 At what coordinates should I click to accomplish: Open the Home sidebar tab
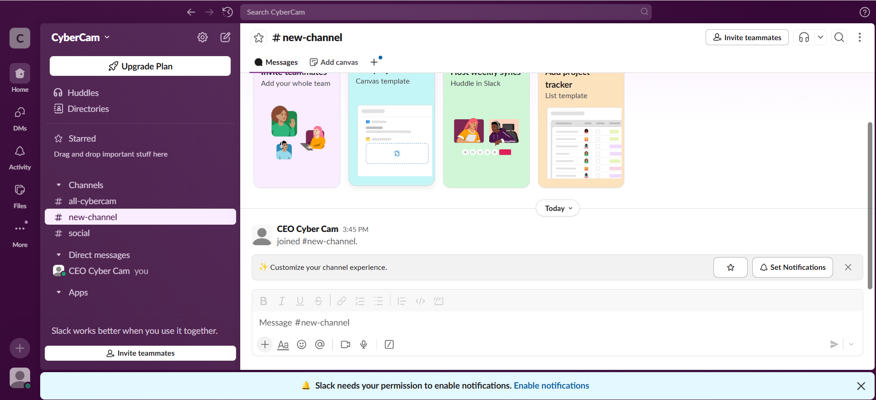(20, 79)
